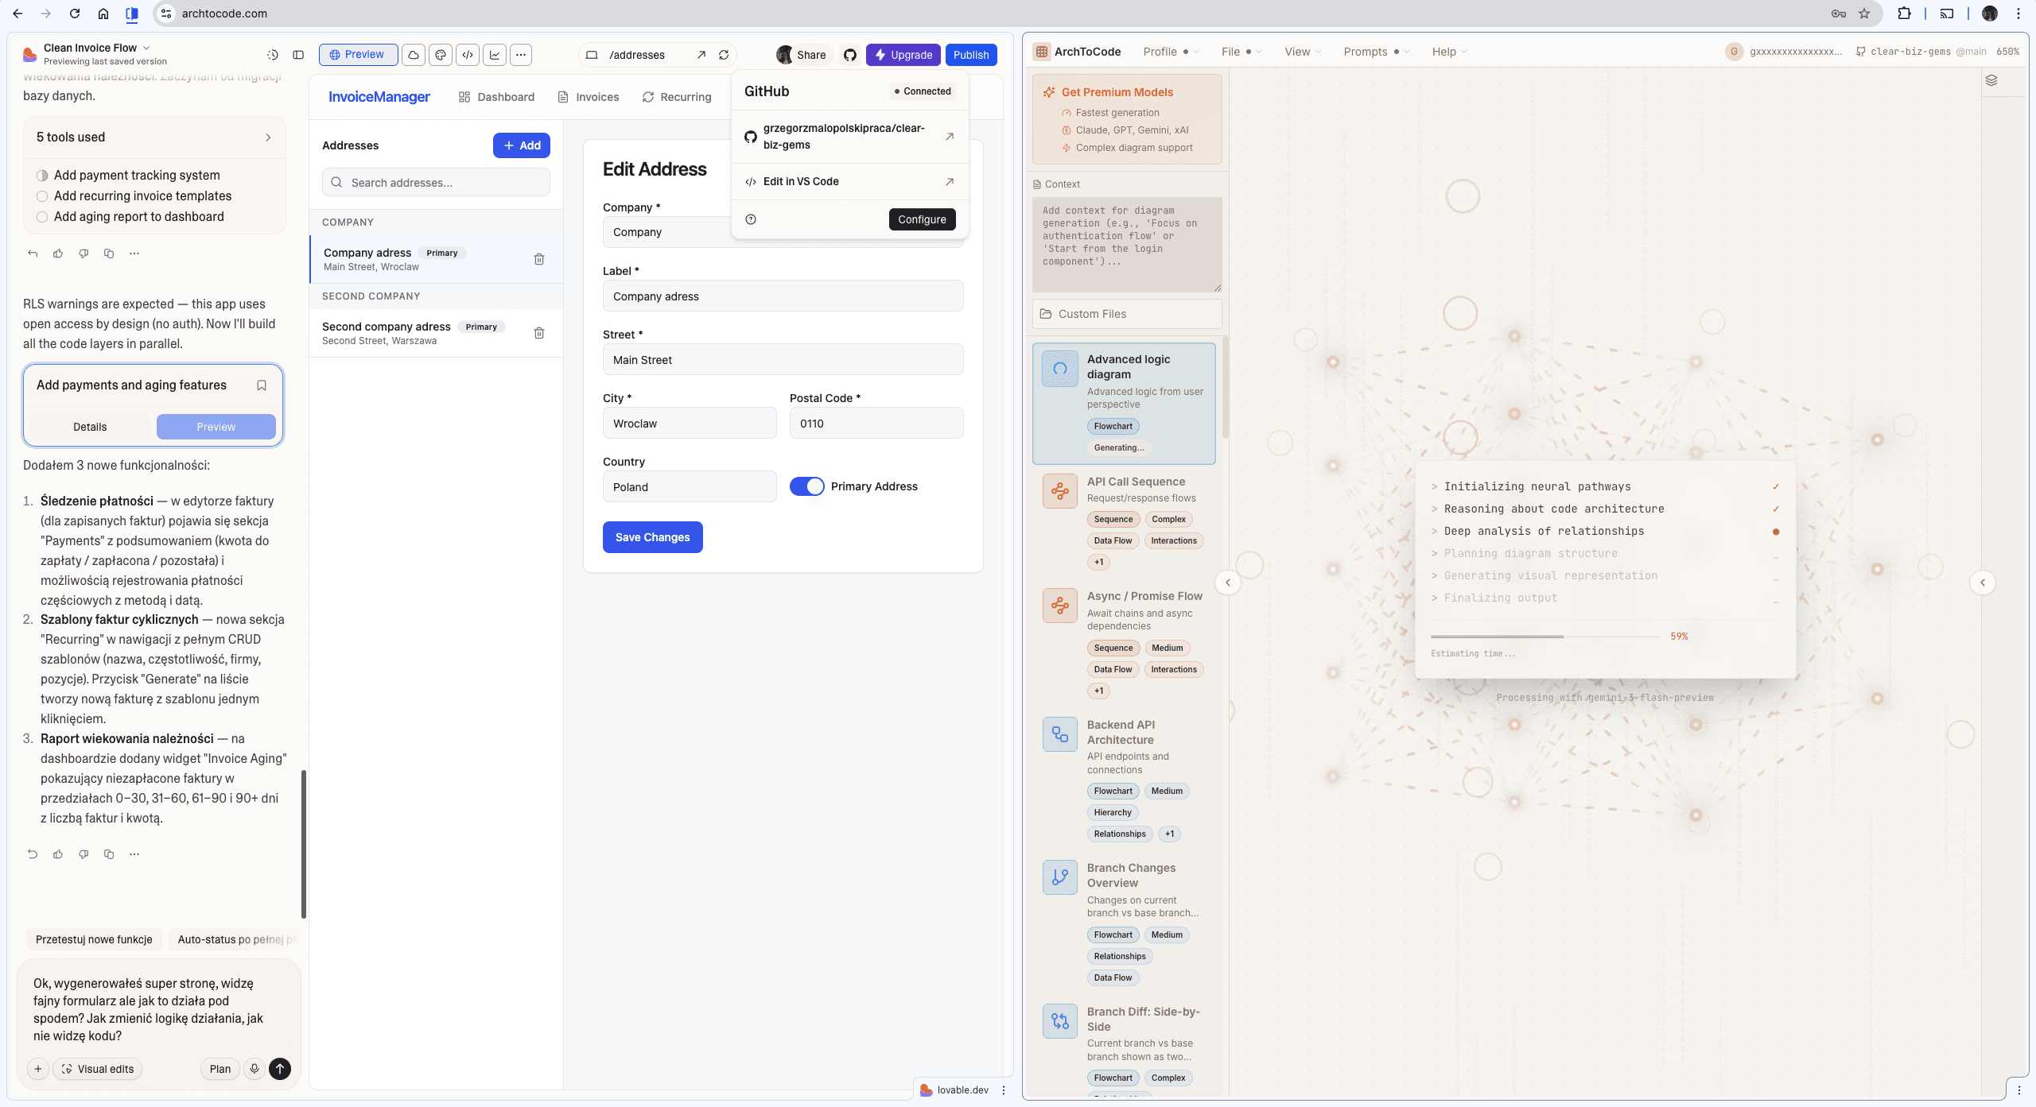The height and width of the screenshot is (1107, 2036).
Task: Click the Save Changes button
Action: click(652, 537)
